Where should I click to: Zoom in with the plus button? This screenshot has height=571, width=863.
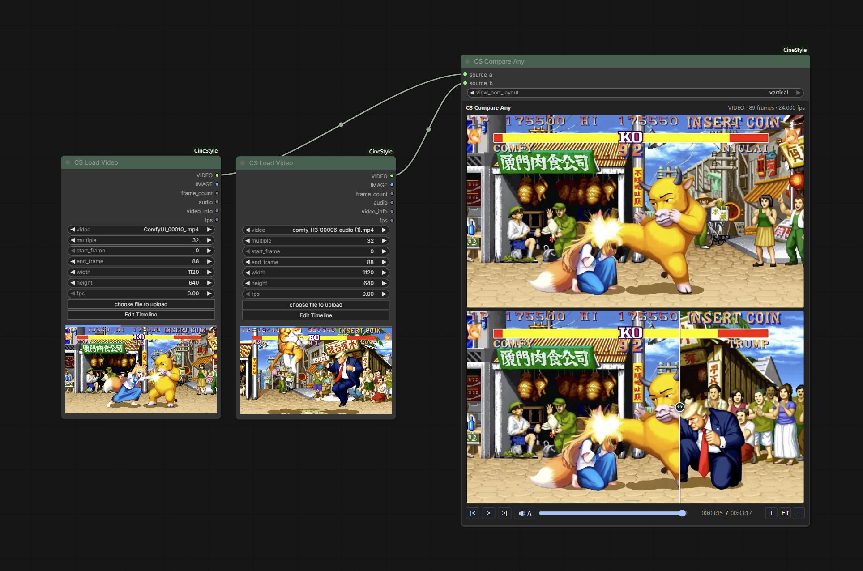point(771,513)
